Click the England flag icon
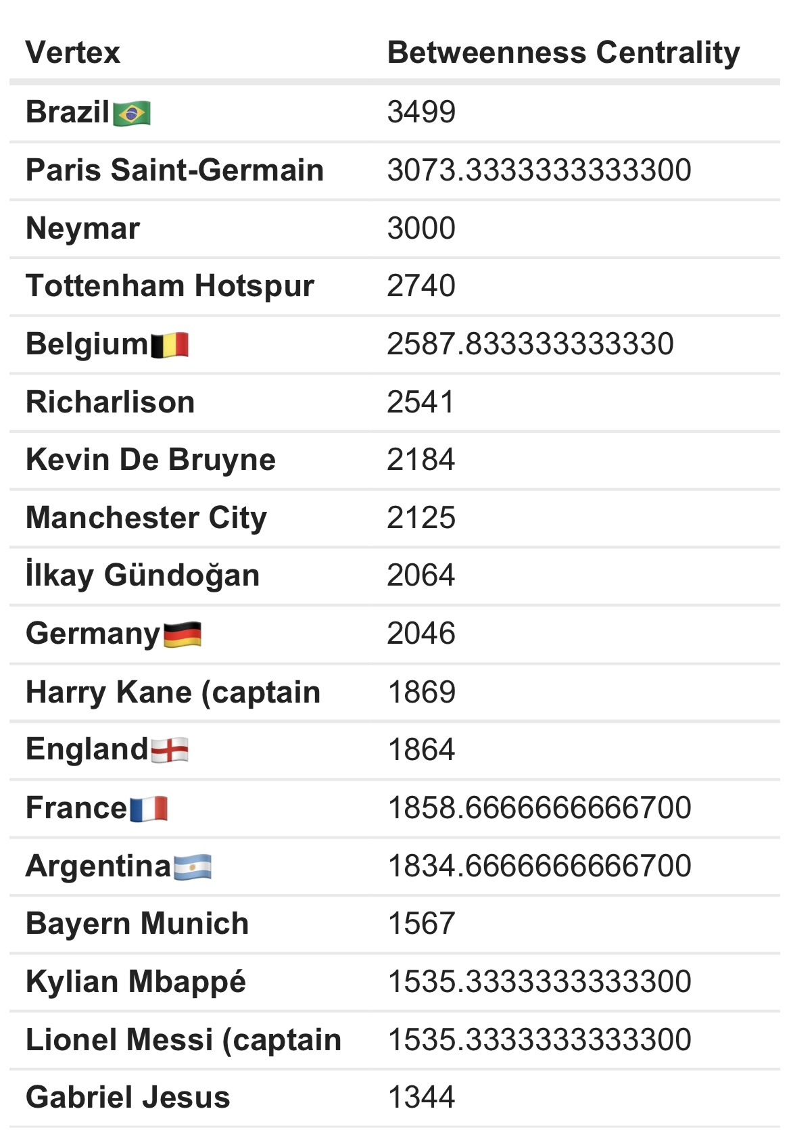The height and width of the screenshot is (1130, 791). [169, 750]
